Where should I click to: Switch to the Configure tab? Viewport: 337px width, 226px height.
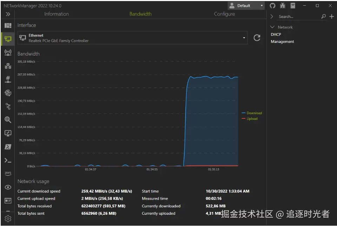[x=224, y=14]
